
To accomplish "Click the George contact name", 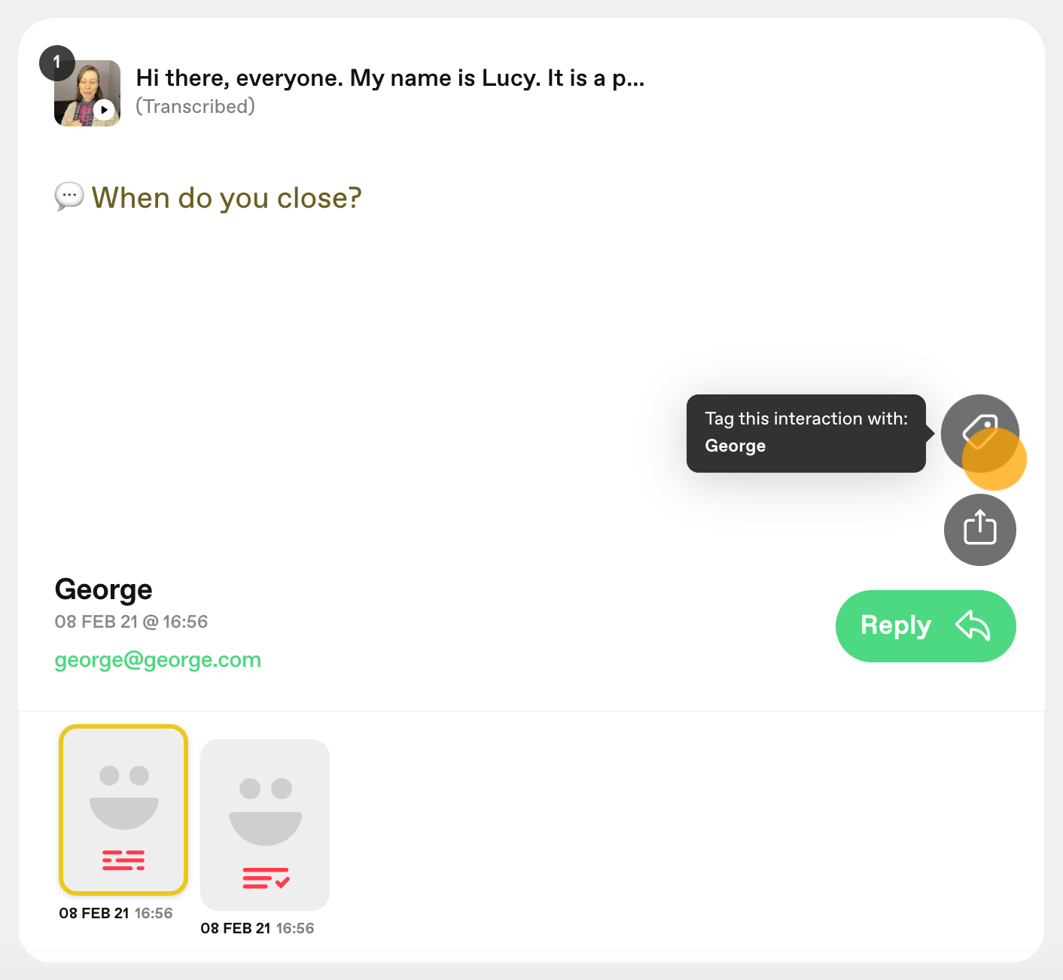I will coord(104,589).
